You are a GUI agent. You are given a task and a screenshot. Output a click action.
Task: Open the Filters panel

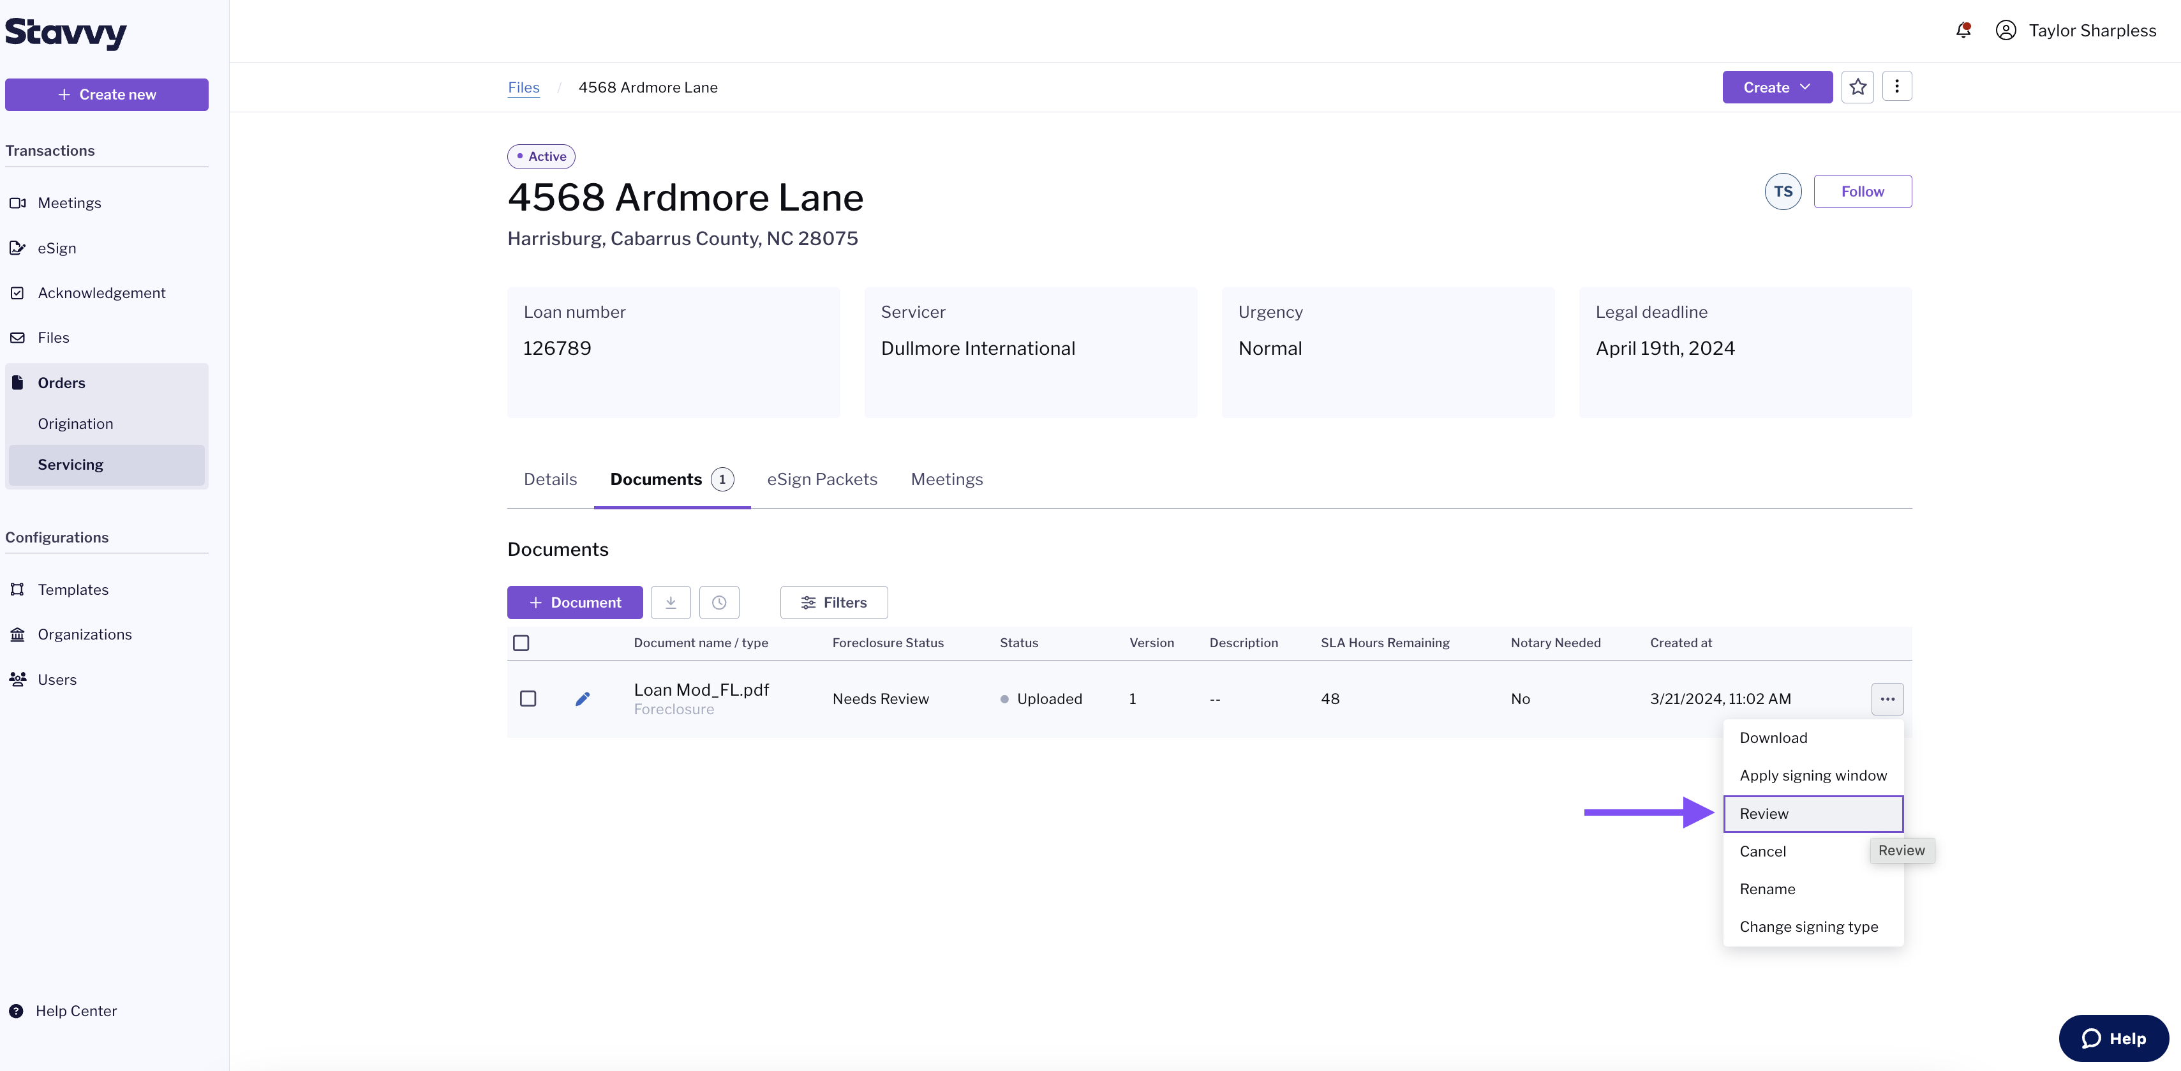click(x=834, y=603)
